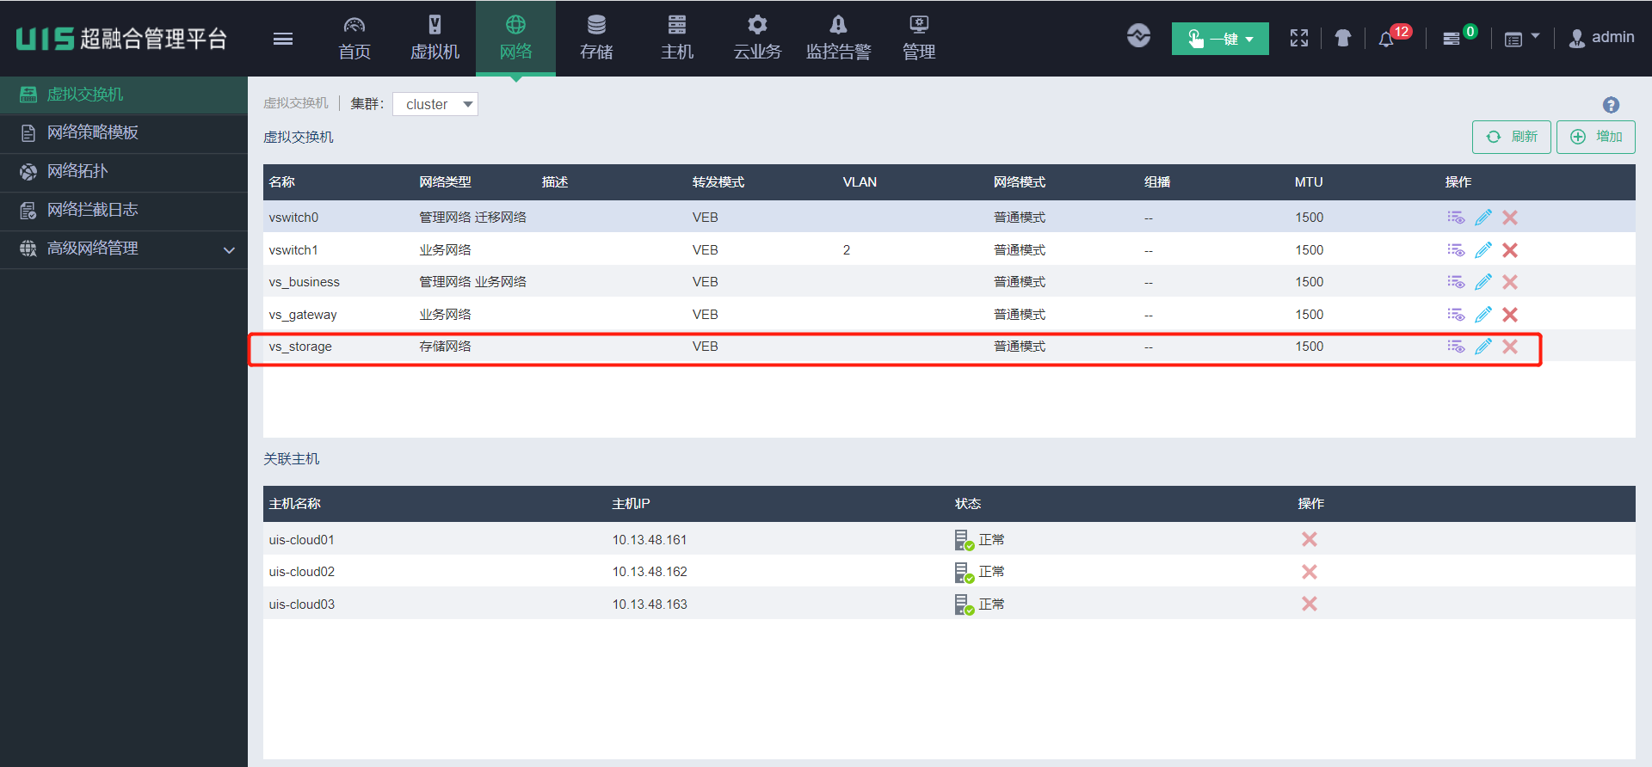Viewport: 1652px width, 767px height.
Task: Click the 虚拟交换机 breadcrumb link
Action: [x=296, y=103]
